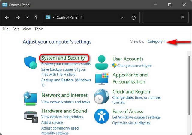Refresh the Control Panel view
This screenshot has height=135, width=192.
point(133,17)
